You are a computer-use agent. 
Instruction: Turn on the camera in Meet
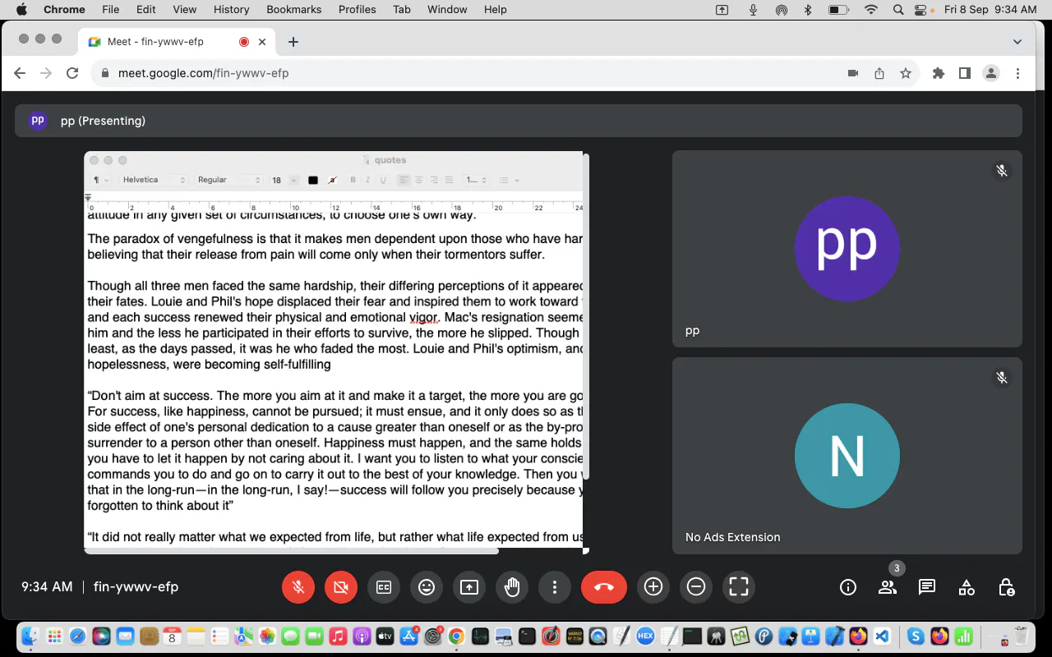click(x=341, y=587)
